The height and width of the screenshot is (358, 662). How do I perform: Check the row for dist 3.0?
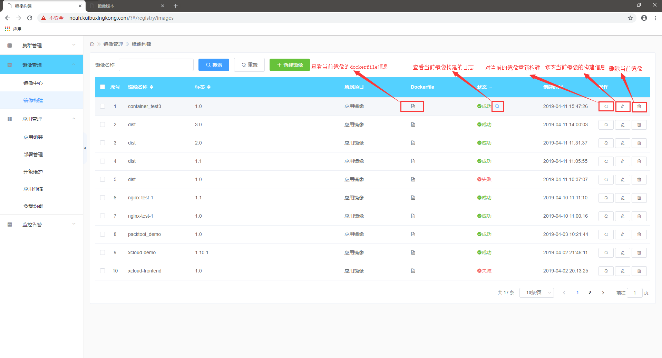click(x=103, y=125)
